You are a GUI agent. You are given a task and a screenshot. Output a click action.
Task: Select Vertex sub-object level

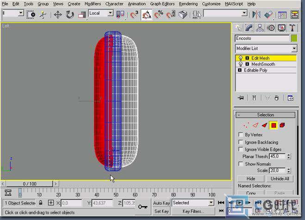point(246,125)
